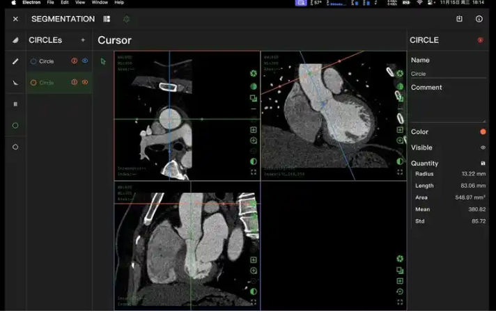This screenshot has width=496, height=313.
Task: Open info for the second Circle
Action: click(75, 82)
